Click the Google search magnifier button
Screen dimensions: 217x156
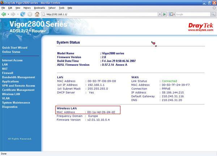pyautogui.click(x=213, y=14)
